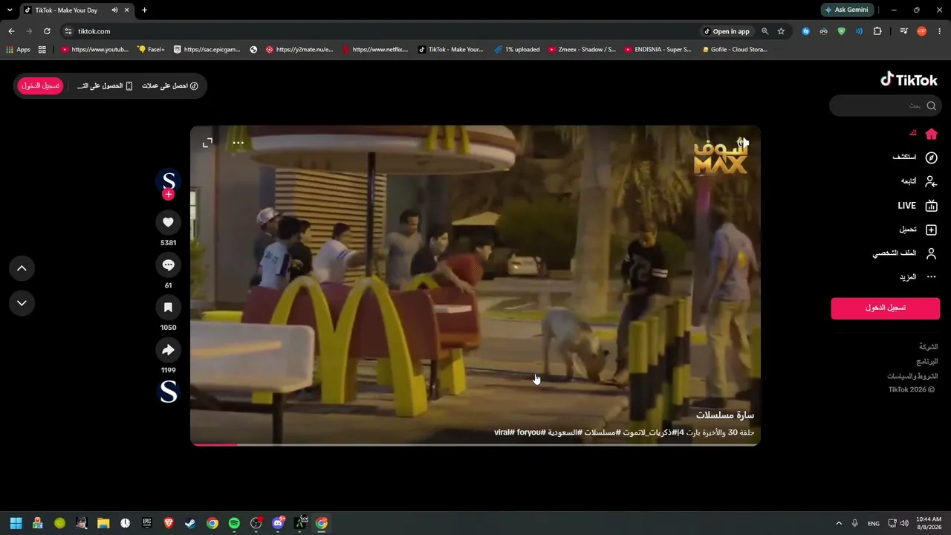Go to the previous video
This screenshot has width=951, height=535.
point(22,268)
